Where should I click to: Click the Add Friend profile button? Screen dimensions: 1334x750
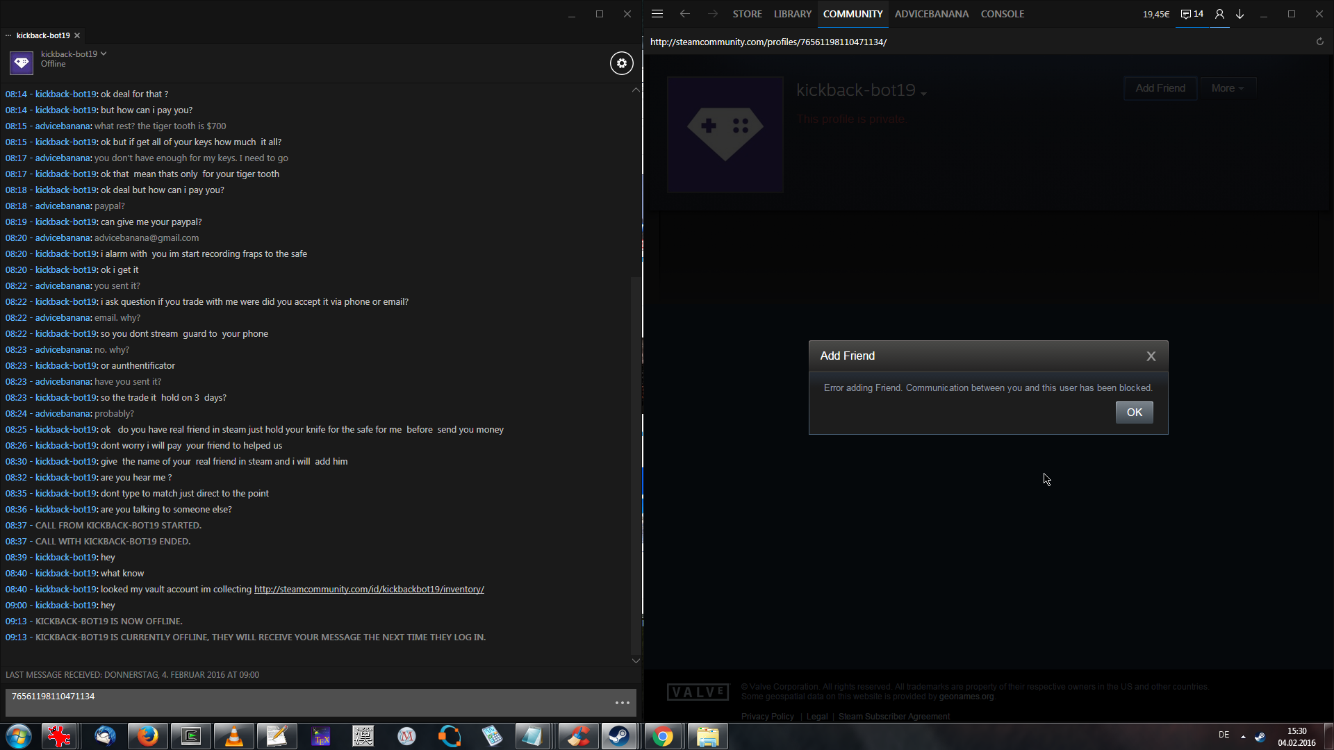1160,88
